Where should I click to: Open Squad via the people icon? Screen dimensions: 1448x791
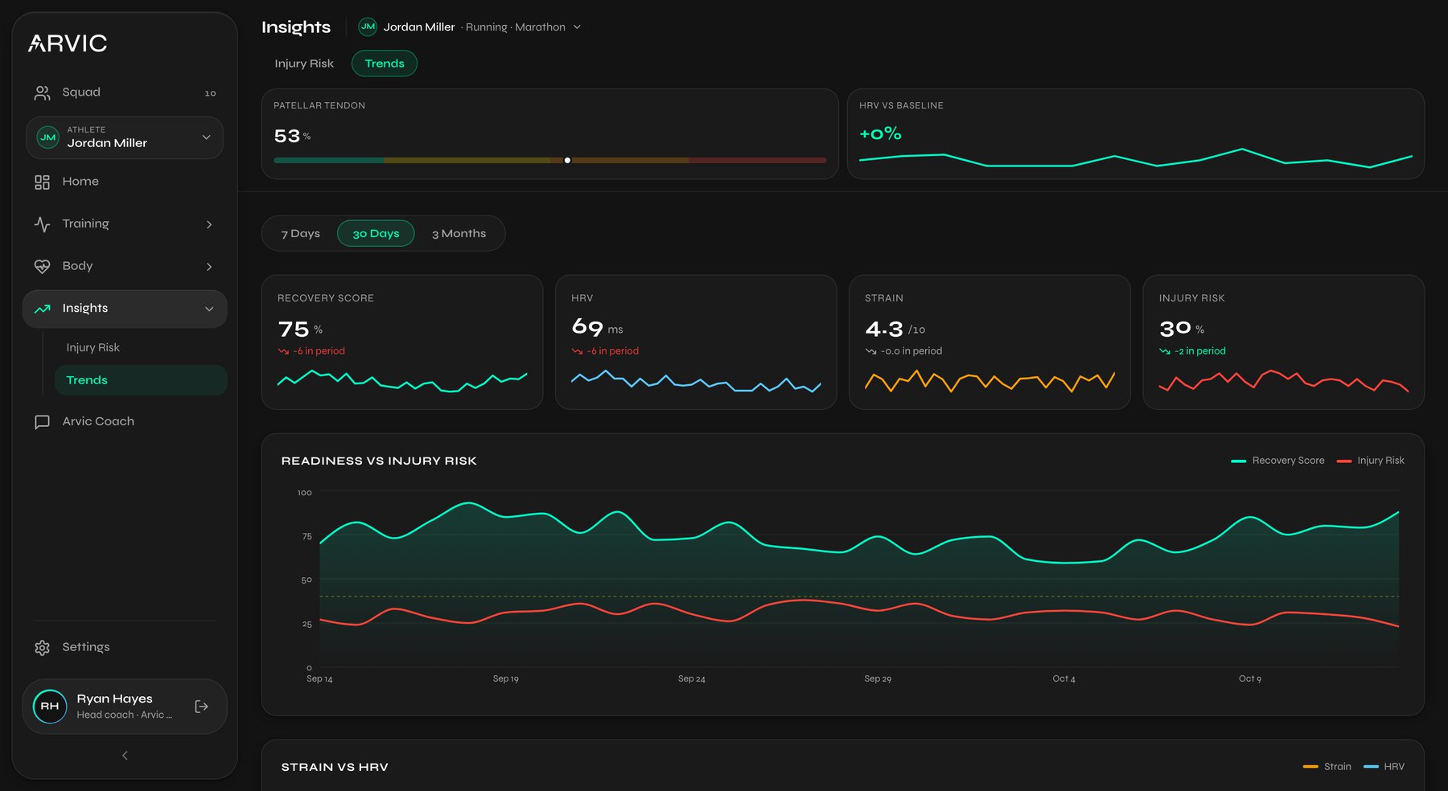[42, 93]
